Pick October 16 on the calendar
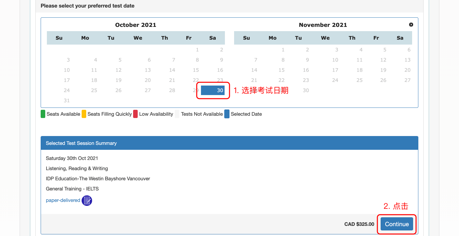The height and width of the screenshot is (236, 459). point(220,70)
